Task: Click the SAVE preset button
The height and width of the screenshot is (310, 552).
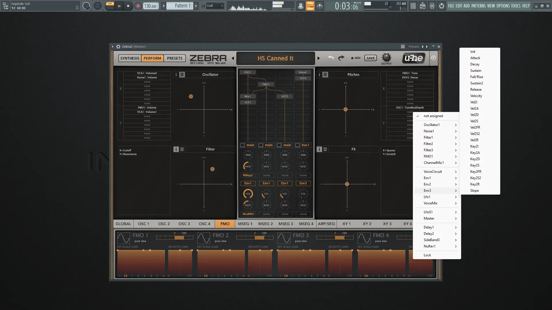Action: [x=371, y=58]
